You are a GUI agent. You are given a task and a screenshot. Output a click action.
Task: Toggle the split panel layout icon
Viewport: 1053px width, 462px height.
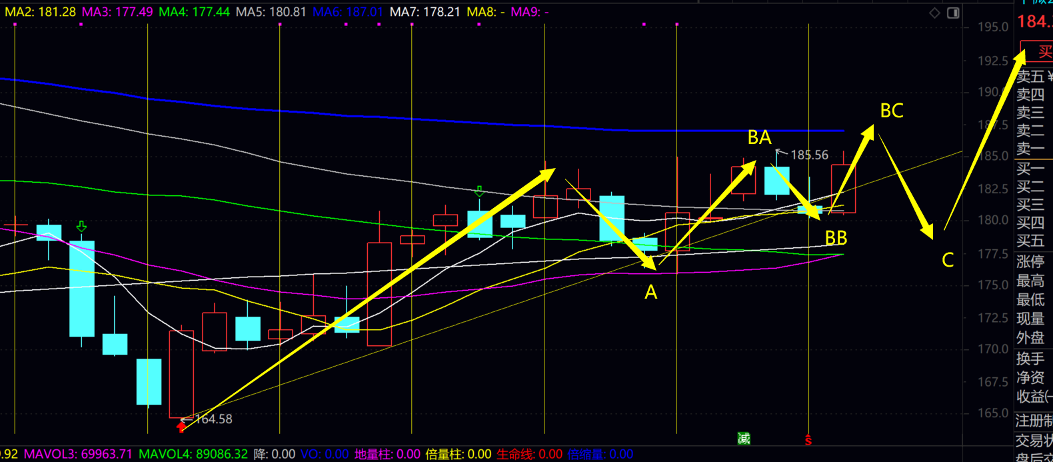953,13
